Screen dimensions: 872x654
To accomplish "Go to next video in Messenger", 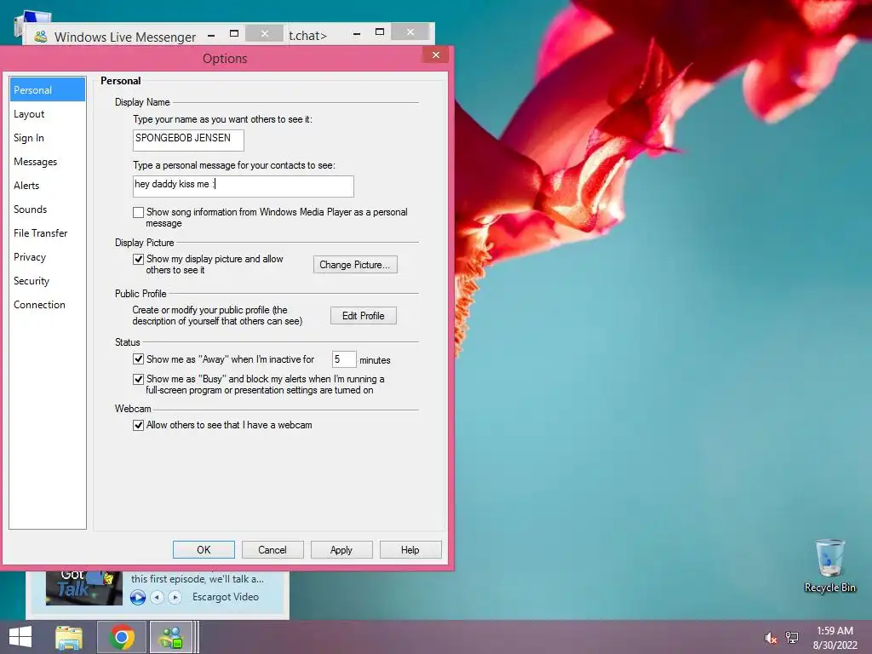I will click(175, 597).
